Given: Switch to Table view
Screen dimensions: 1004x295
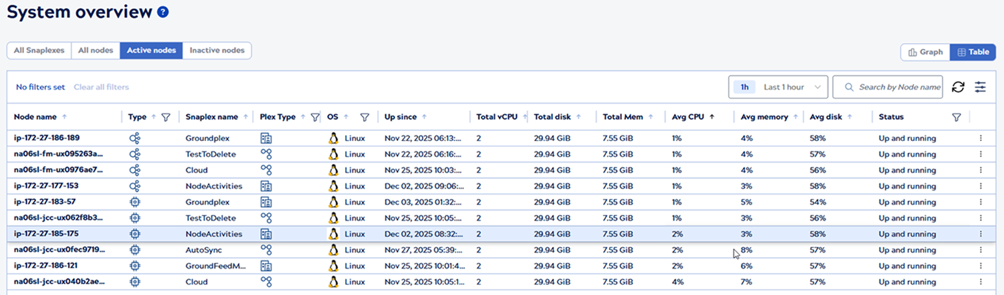Looking at the screenshot, I should coord(973,52).
